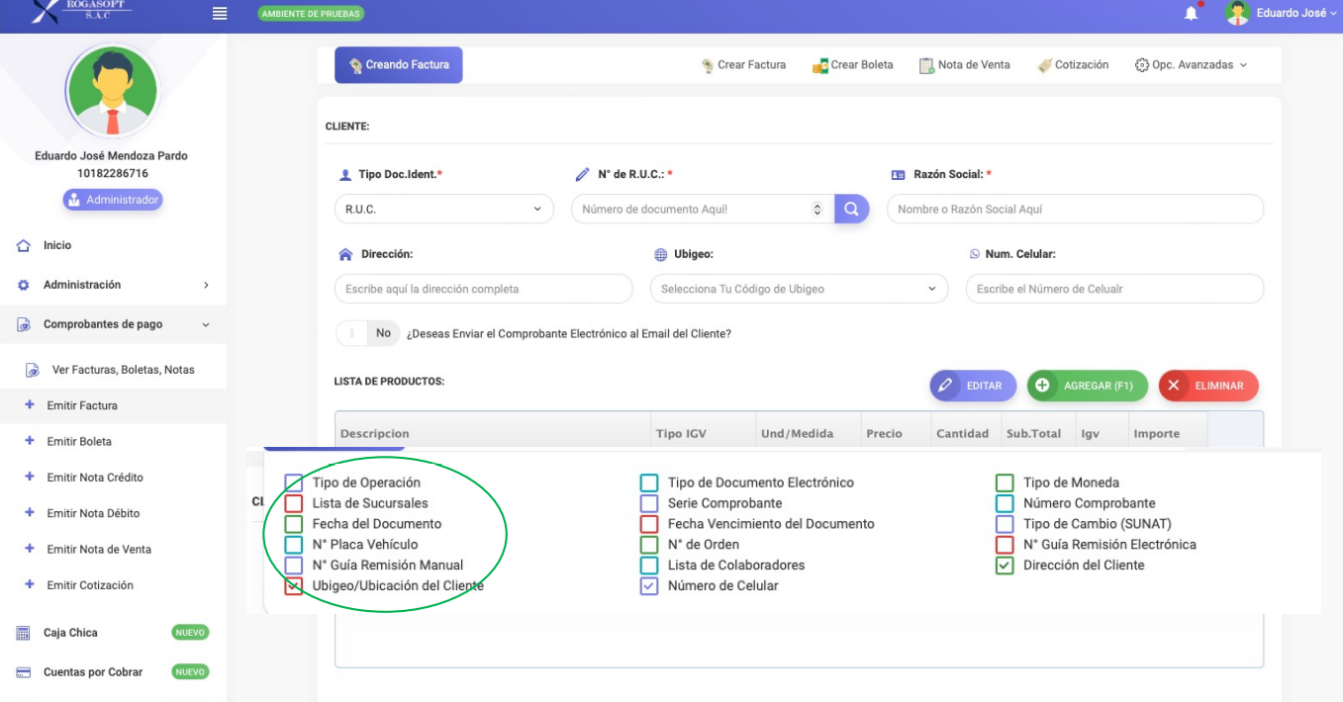Click the red ELIMINAR button
Viewport: 1343px width, 702px height.
click(x=1207, y=386)
